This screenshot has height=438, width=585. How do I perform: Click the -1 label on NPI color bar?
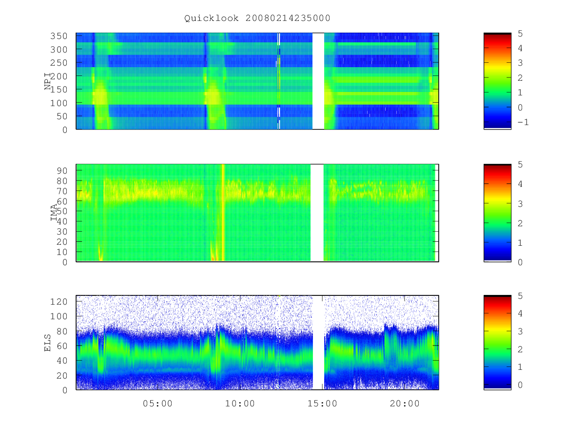(523, 122)
